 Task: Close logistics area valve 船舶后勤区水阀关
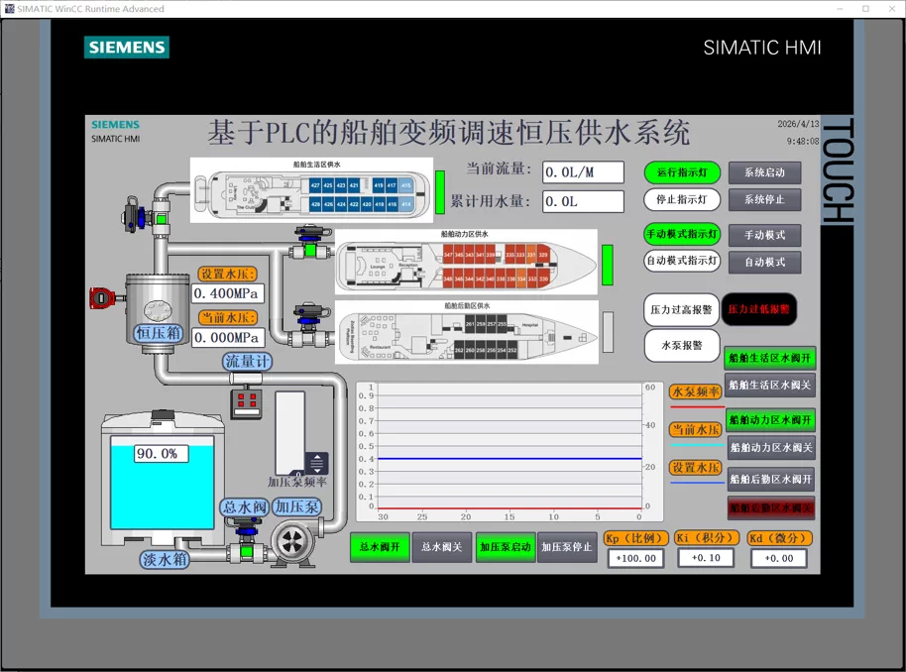click(x=771, y=507)
